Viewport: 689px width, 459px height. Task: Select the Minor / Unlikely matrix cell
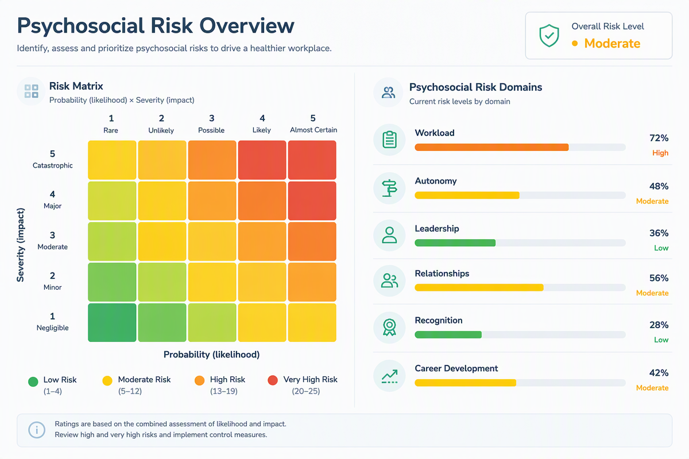(162, 282)
